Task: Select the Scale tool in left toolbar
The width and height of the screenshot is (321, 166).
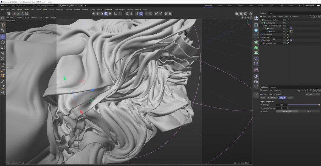Action: coord(3,47)
